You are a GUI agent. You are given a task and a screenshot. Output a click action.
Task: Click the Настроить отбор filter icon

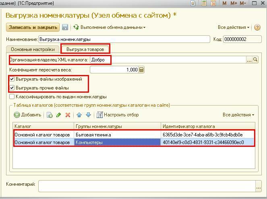[99, 115]
